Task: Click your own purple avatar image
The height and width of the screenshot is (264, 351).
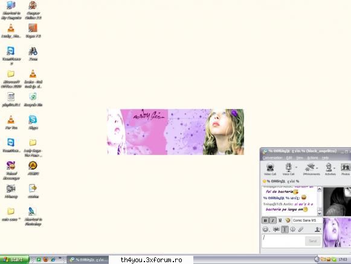Action: pos(337,233)
